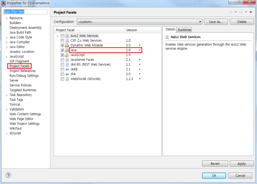Click the JAX-RS facet icon

pos(67,64)
